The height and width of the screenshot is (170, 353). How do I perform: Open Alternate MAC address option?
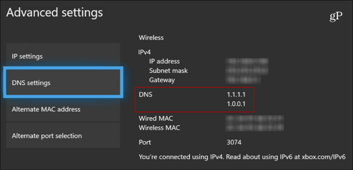click(x=63, y=109)
